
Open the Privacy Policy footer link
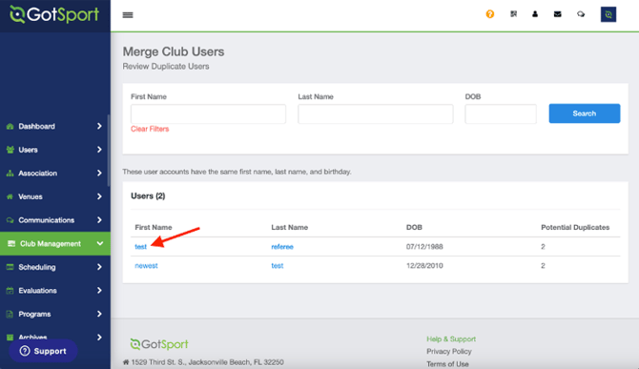coord(448,351)
